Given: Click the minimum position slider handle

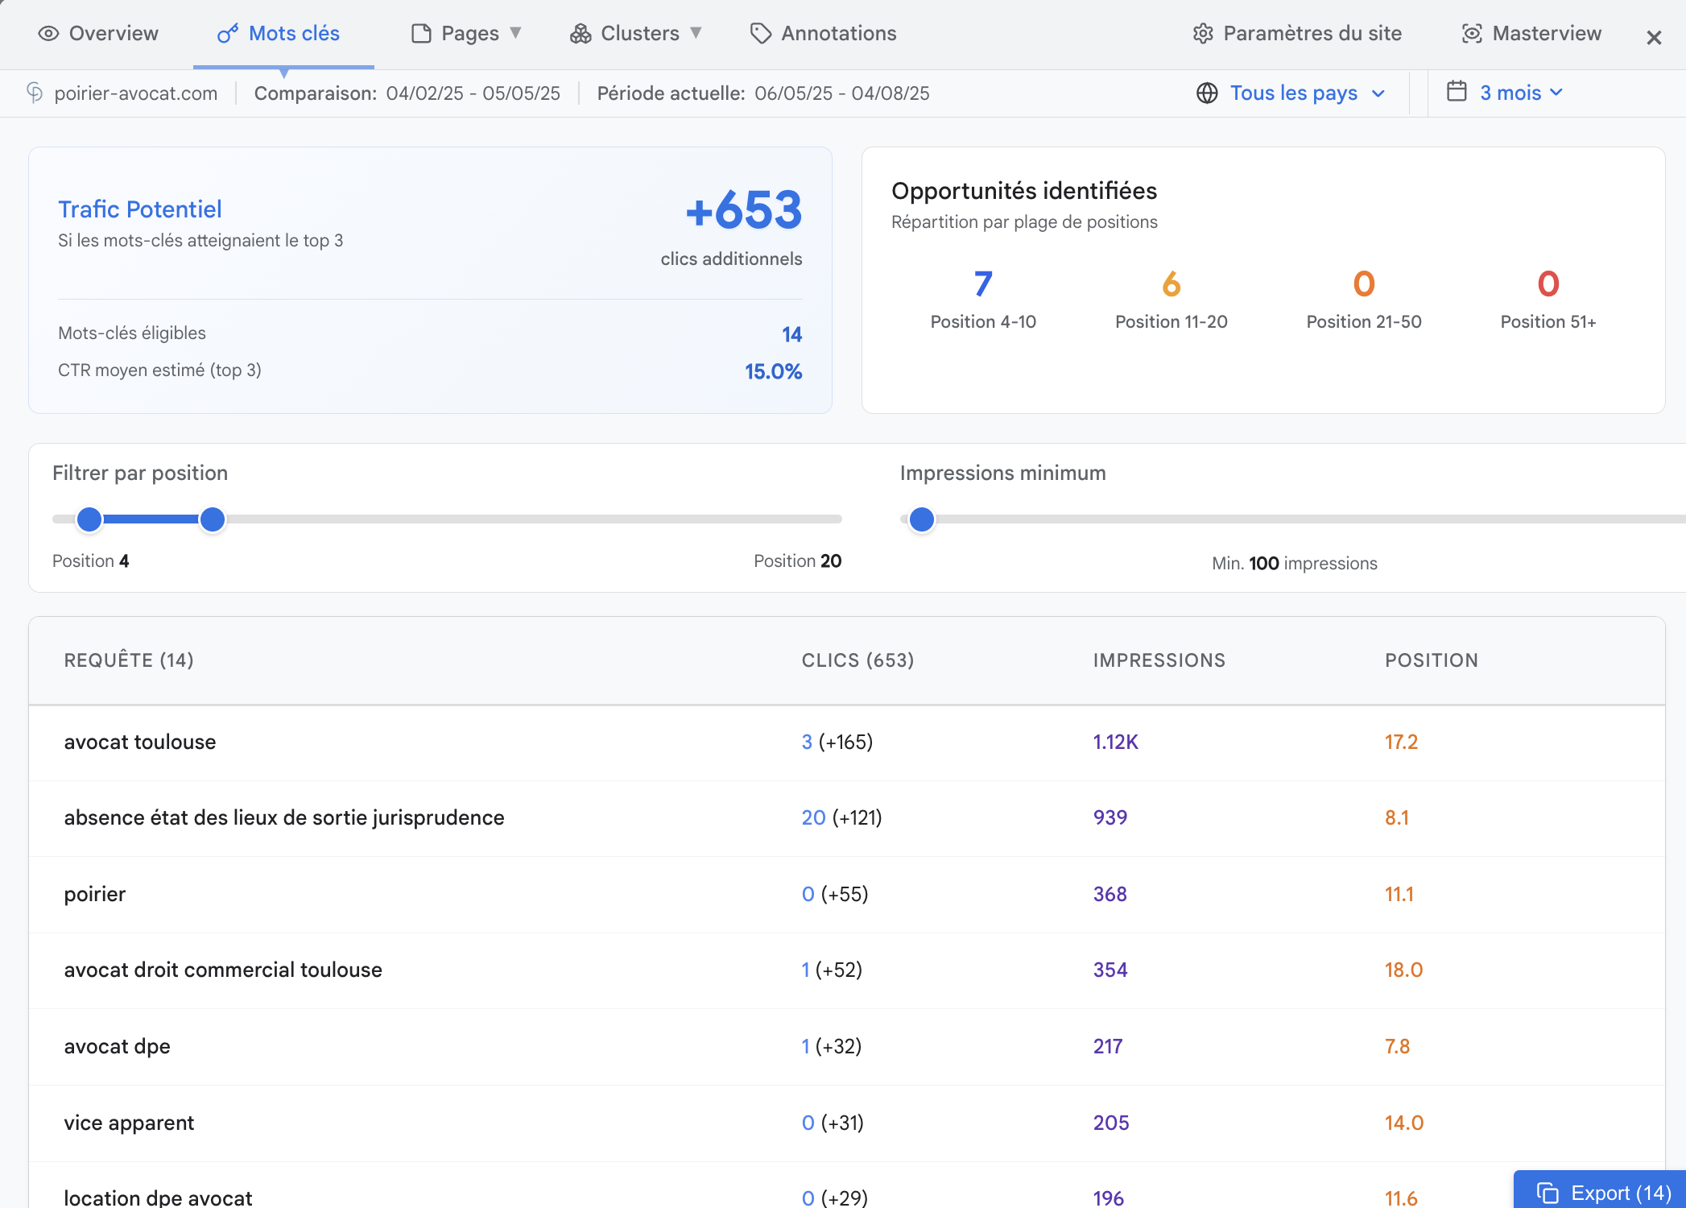Looking at the screenshot, I should pyautogui.click(x=89, y=519).
